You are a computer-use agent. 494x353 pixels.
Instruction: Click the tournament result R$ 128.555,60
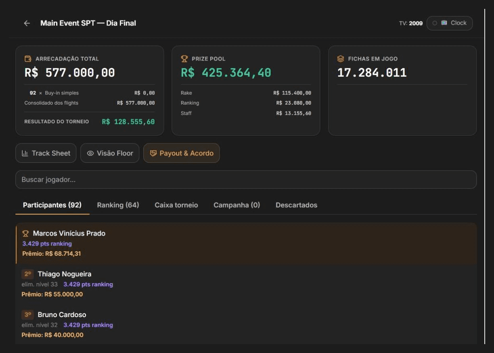[x=128, y=122]
